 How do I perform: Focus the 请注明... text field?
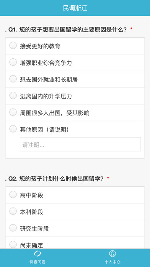80,144
